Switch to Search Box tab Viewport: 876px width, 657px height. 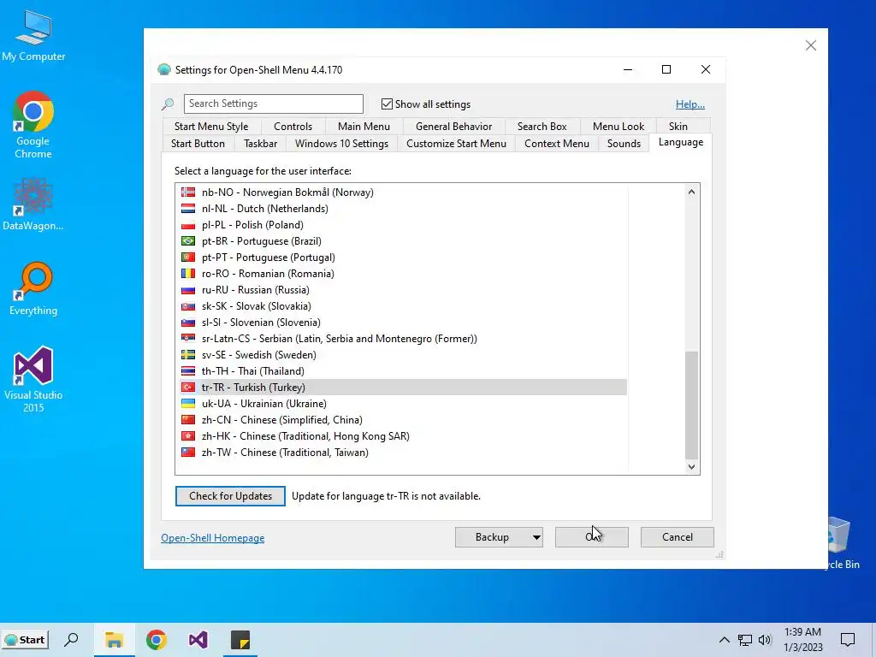[542, 127]
